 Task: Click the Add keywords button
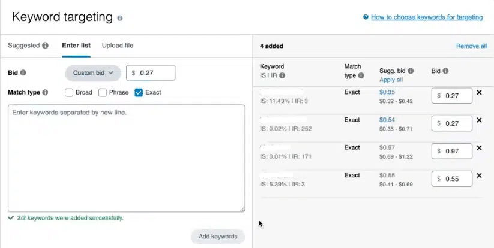[218, 237]
